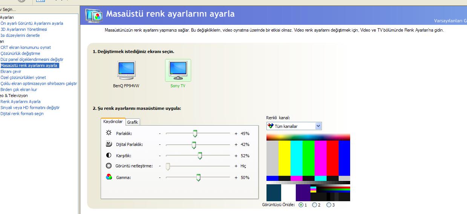Click the color channel icon beside Tüm kanallar
The width and height of the screenshot is (467, 214).
click(270, 126)
